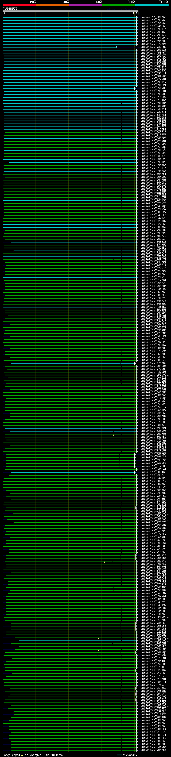The image size is (171, 757).
Task: Select the UniRef100_Q12680 label
Action: pyautogui.click(x=153, y=466)
